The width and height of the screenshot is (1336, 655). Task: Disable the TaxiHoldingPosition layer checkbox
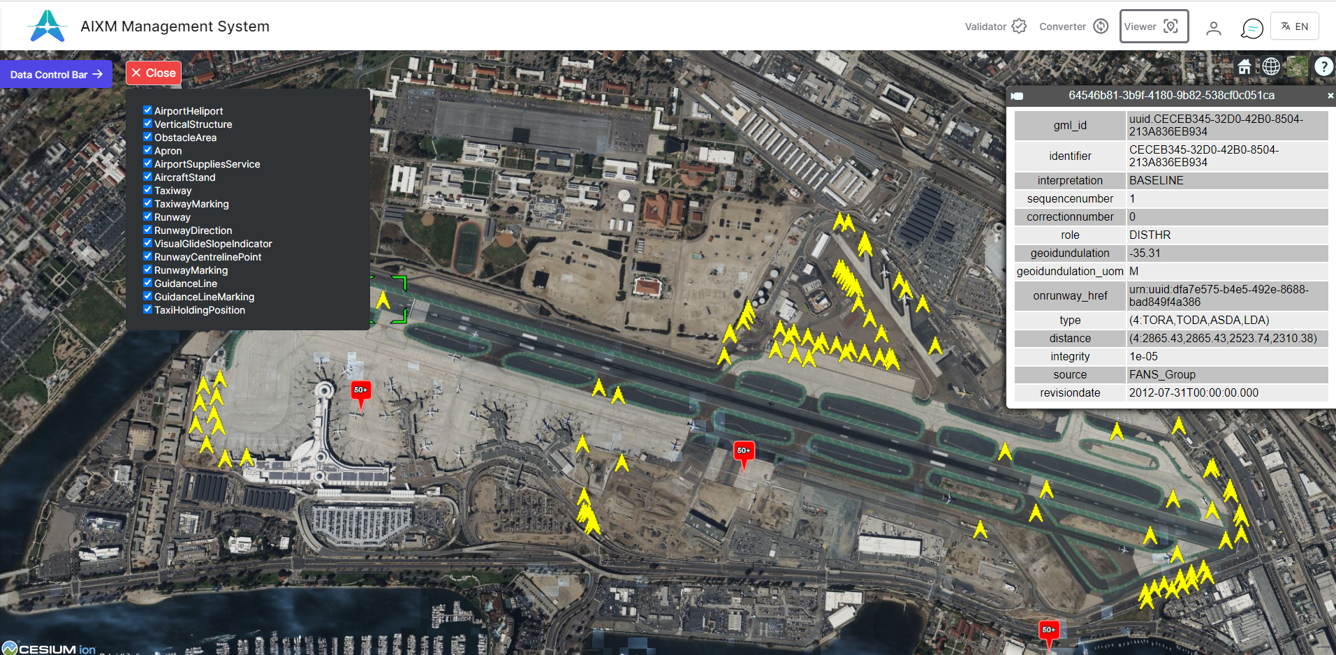147,309
